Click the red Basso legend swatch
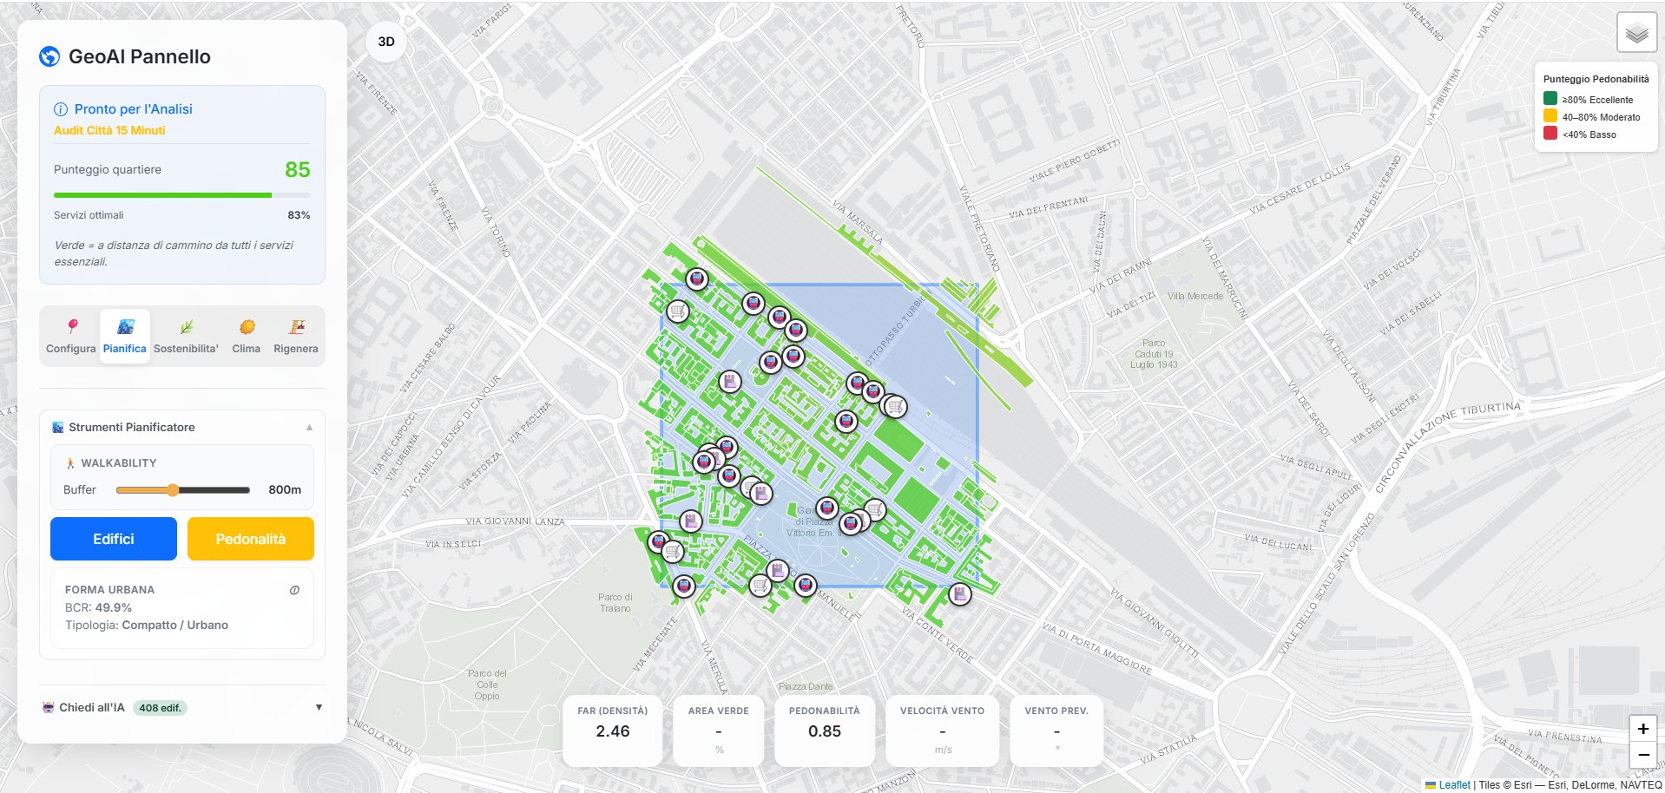This screenshot has height=793, width=1665. click(x=1550, y=134)
